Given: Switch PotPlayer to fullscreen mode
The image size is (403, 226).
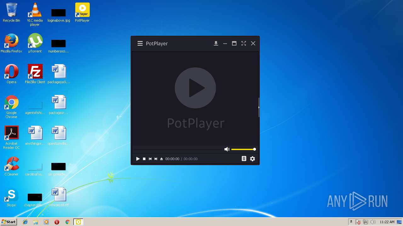Looking at the screenshot, I should (x=244, y=44).
